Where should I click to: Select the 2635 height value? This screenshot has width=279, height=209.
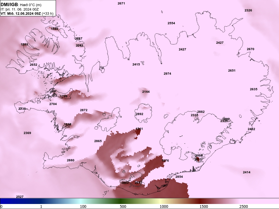(x=254, y=89)
